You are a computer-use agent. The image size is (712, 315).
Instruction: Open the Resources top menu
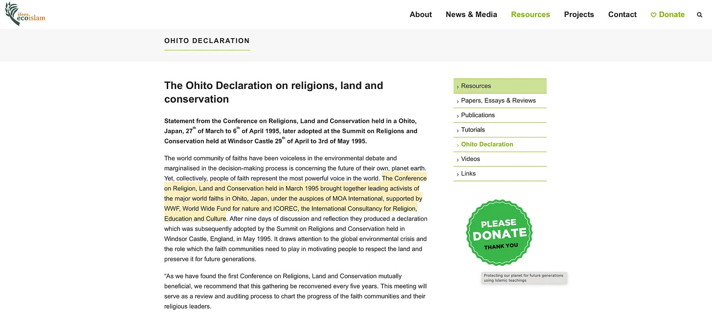tap(531, 14)
